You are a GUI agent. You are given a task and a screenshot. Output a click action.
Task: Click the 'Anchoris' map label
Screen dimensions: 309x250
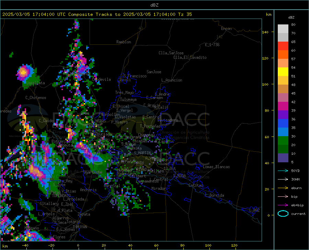point(88,190)
